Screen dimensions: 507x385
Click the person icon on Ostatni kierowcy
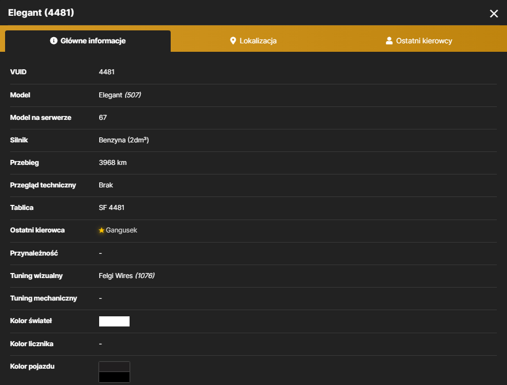(x=389, y=41)
